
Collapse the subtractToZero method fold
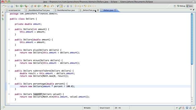click(9, 71)
